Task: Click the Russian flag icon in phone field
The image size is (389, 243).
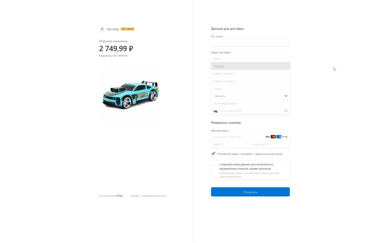Action: click(x=215, y=111)
